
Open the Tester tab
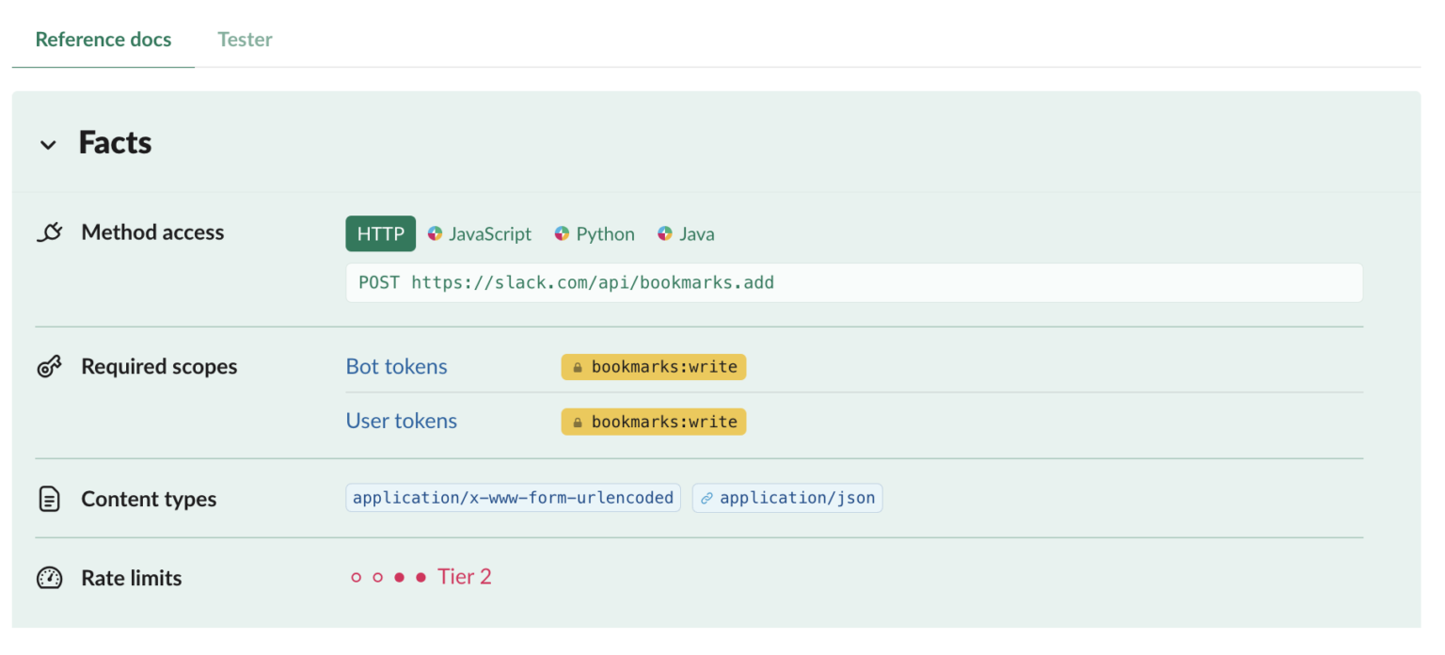pyautogui.click(x=245, y=40)
